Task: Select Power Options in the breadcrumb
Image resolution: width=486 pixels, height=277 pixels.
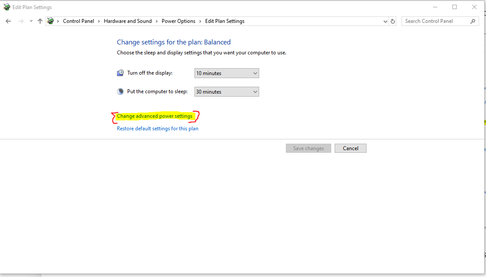Action: coord(178,21)
